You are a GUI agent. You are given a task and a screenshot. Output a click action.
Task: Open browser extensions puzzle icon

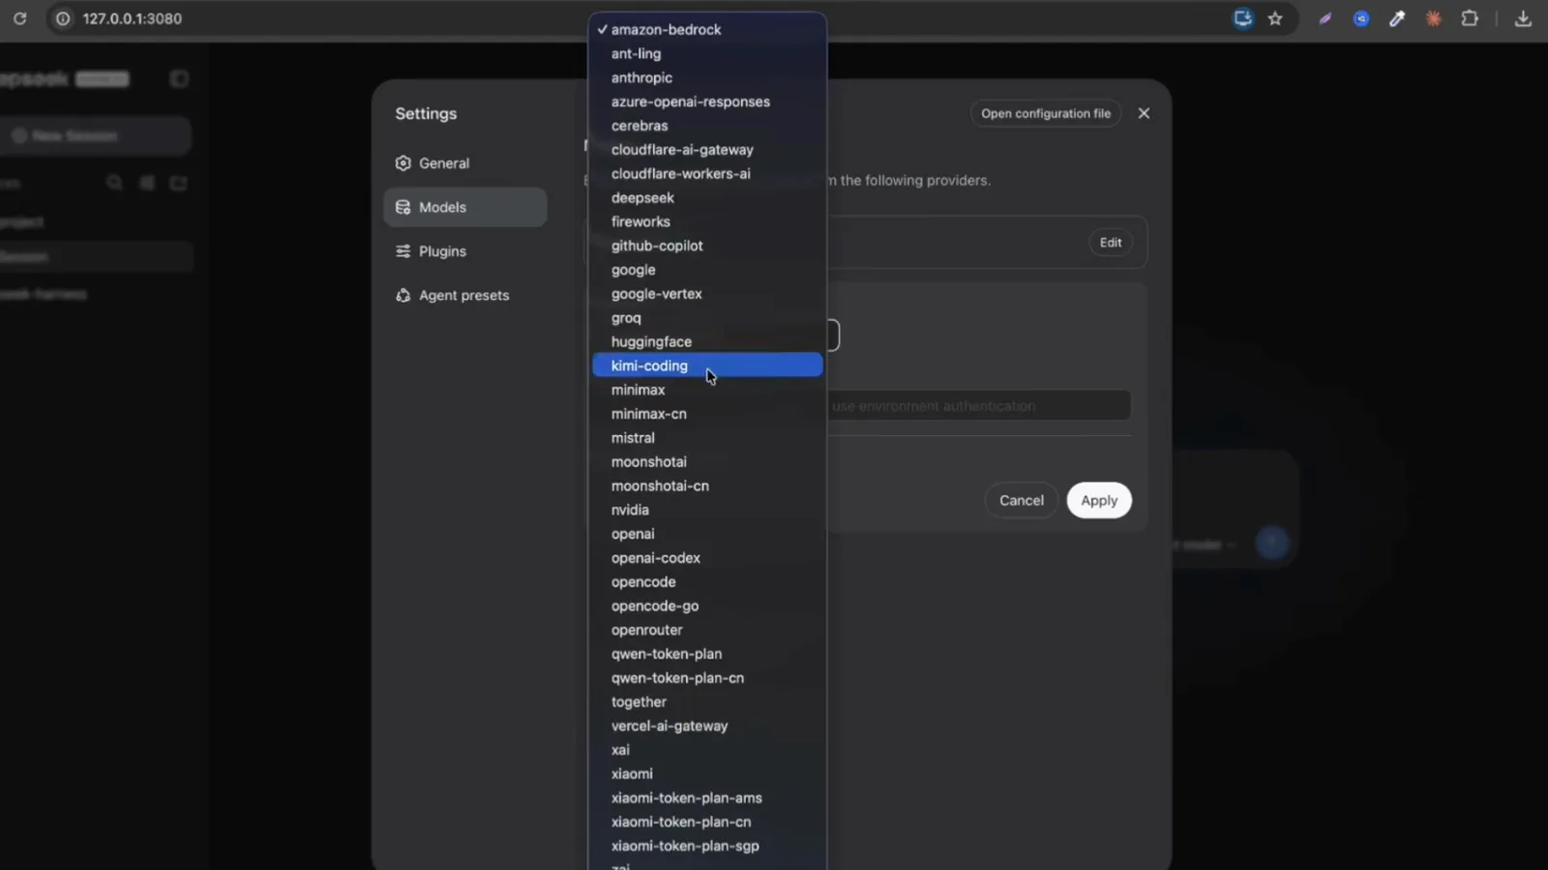click(x=1470, y=18)
